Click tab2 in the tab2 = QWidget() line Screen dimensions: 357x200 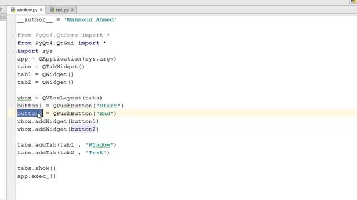point(24,82)
